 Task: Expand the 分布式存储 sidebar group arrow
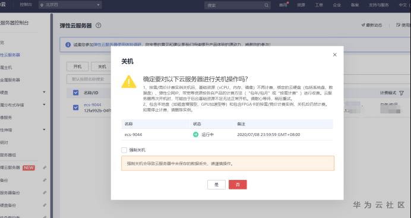(x=44, y=105)
